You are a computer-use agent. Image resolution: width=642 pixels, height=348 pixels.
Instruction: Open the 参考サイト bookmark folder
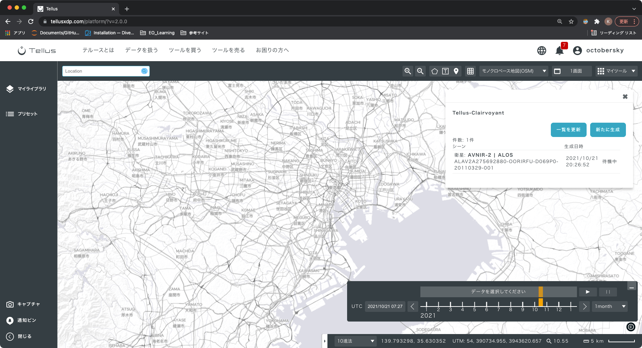(194, 33)
